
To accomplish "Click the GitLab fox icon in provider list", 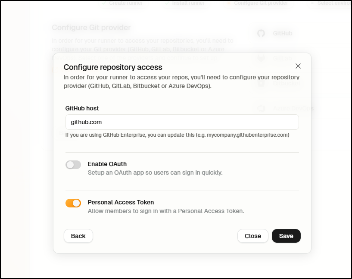I will click(x=261, y=58).
